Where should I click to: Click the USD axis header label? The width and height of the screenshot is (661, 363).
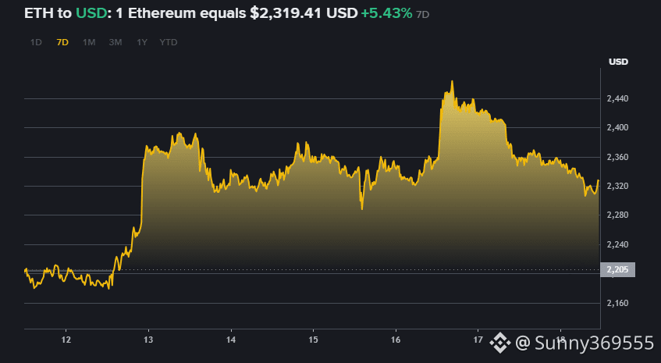(618, 62)
